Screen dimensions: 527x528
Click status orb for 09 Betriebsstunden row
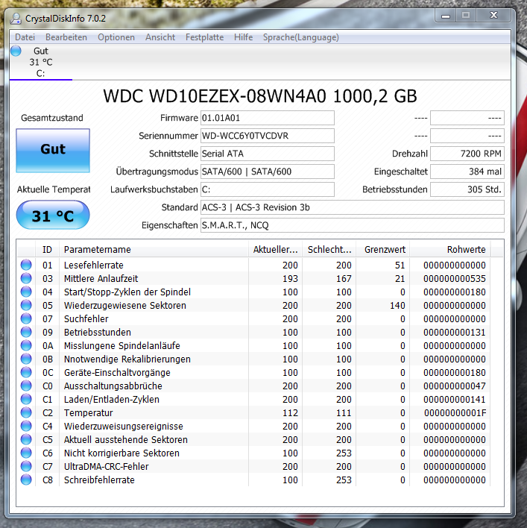pos(26,332)
